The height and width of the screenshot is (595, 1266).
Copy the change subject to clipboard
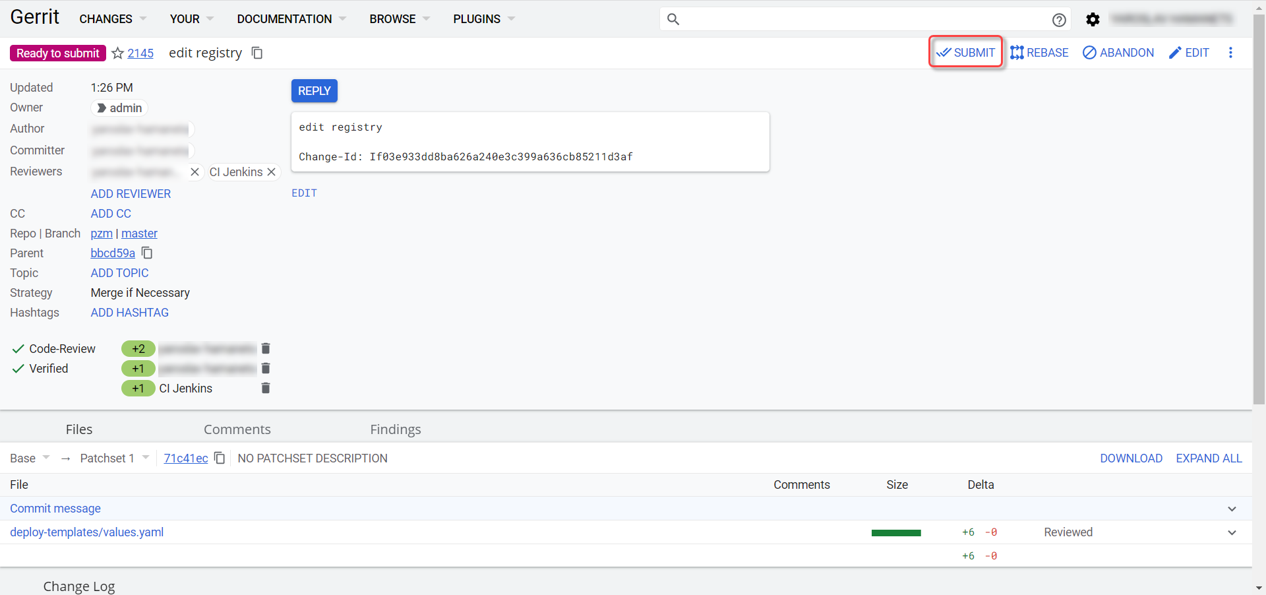pyautogui.click(x=257, y=53)
